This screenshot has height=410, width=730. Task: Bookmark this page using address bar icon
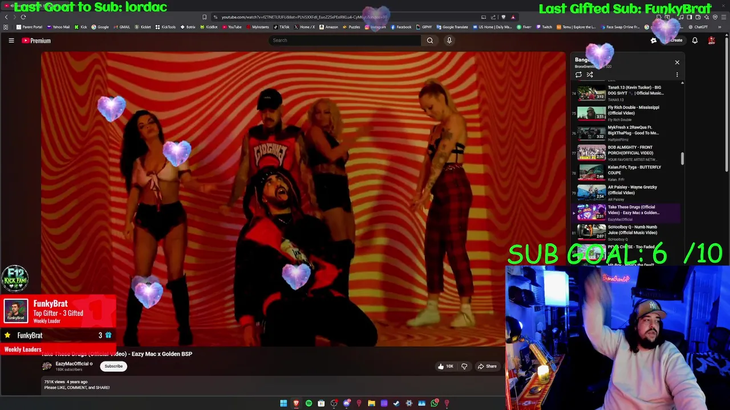point(204,17)
